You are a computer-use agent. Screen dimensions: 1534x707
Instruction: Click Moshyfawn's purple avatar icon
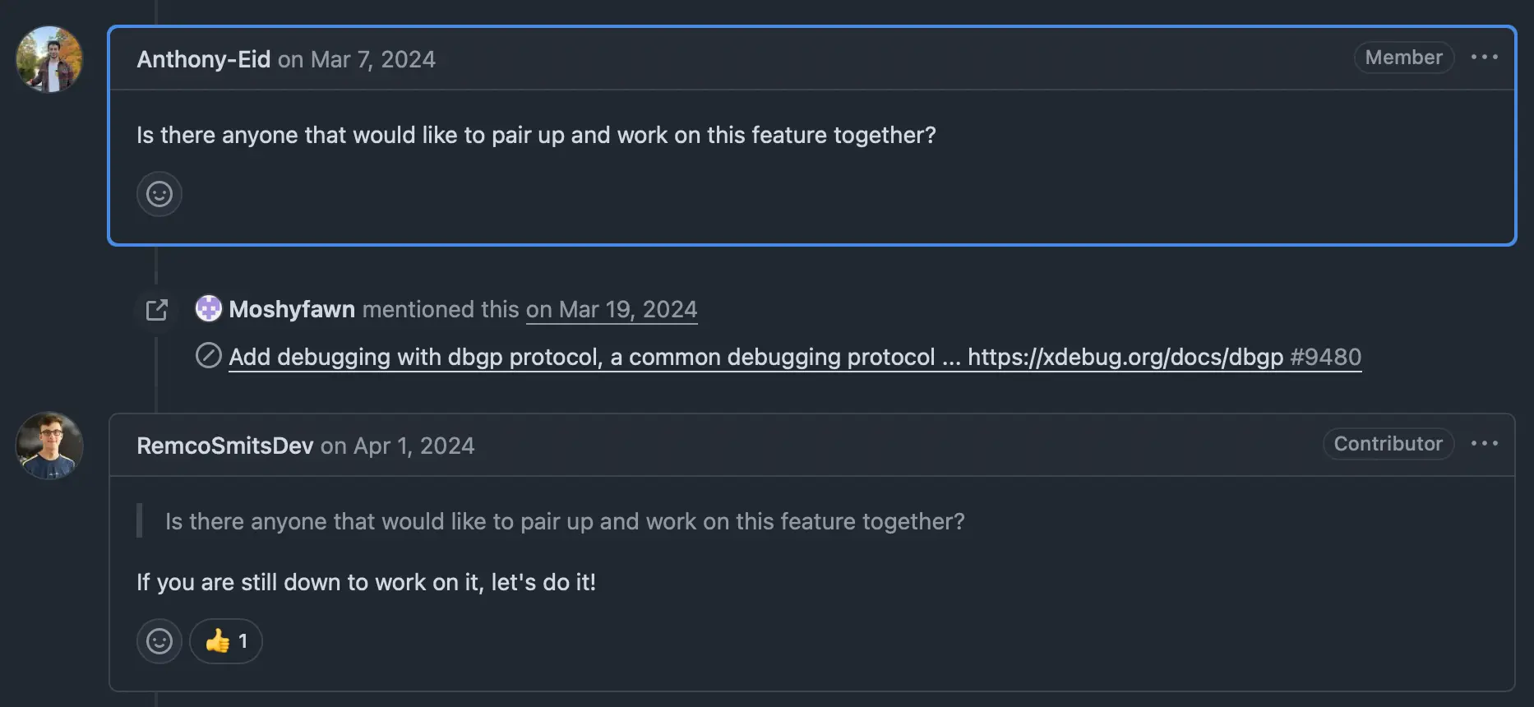point(208,308)
